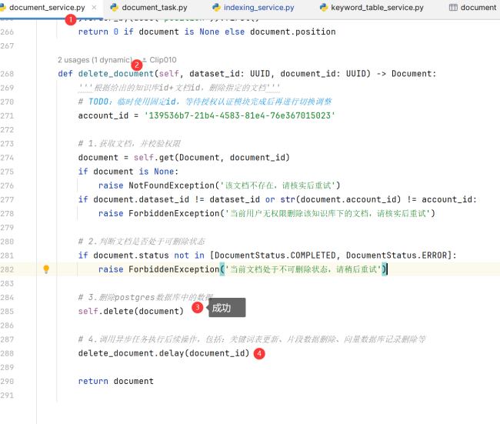Click the docstring on line 269

click(x=179, y=88)
